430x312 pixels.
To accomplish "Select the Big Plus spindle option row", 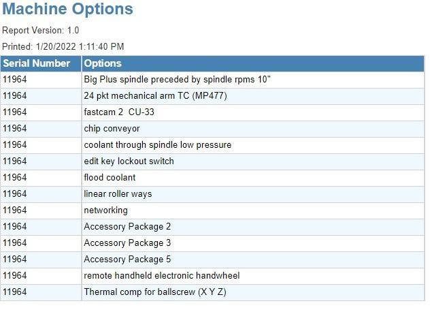I will [x=212, y=80].
